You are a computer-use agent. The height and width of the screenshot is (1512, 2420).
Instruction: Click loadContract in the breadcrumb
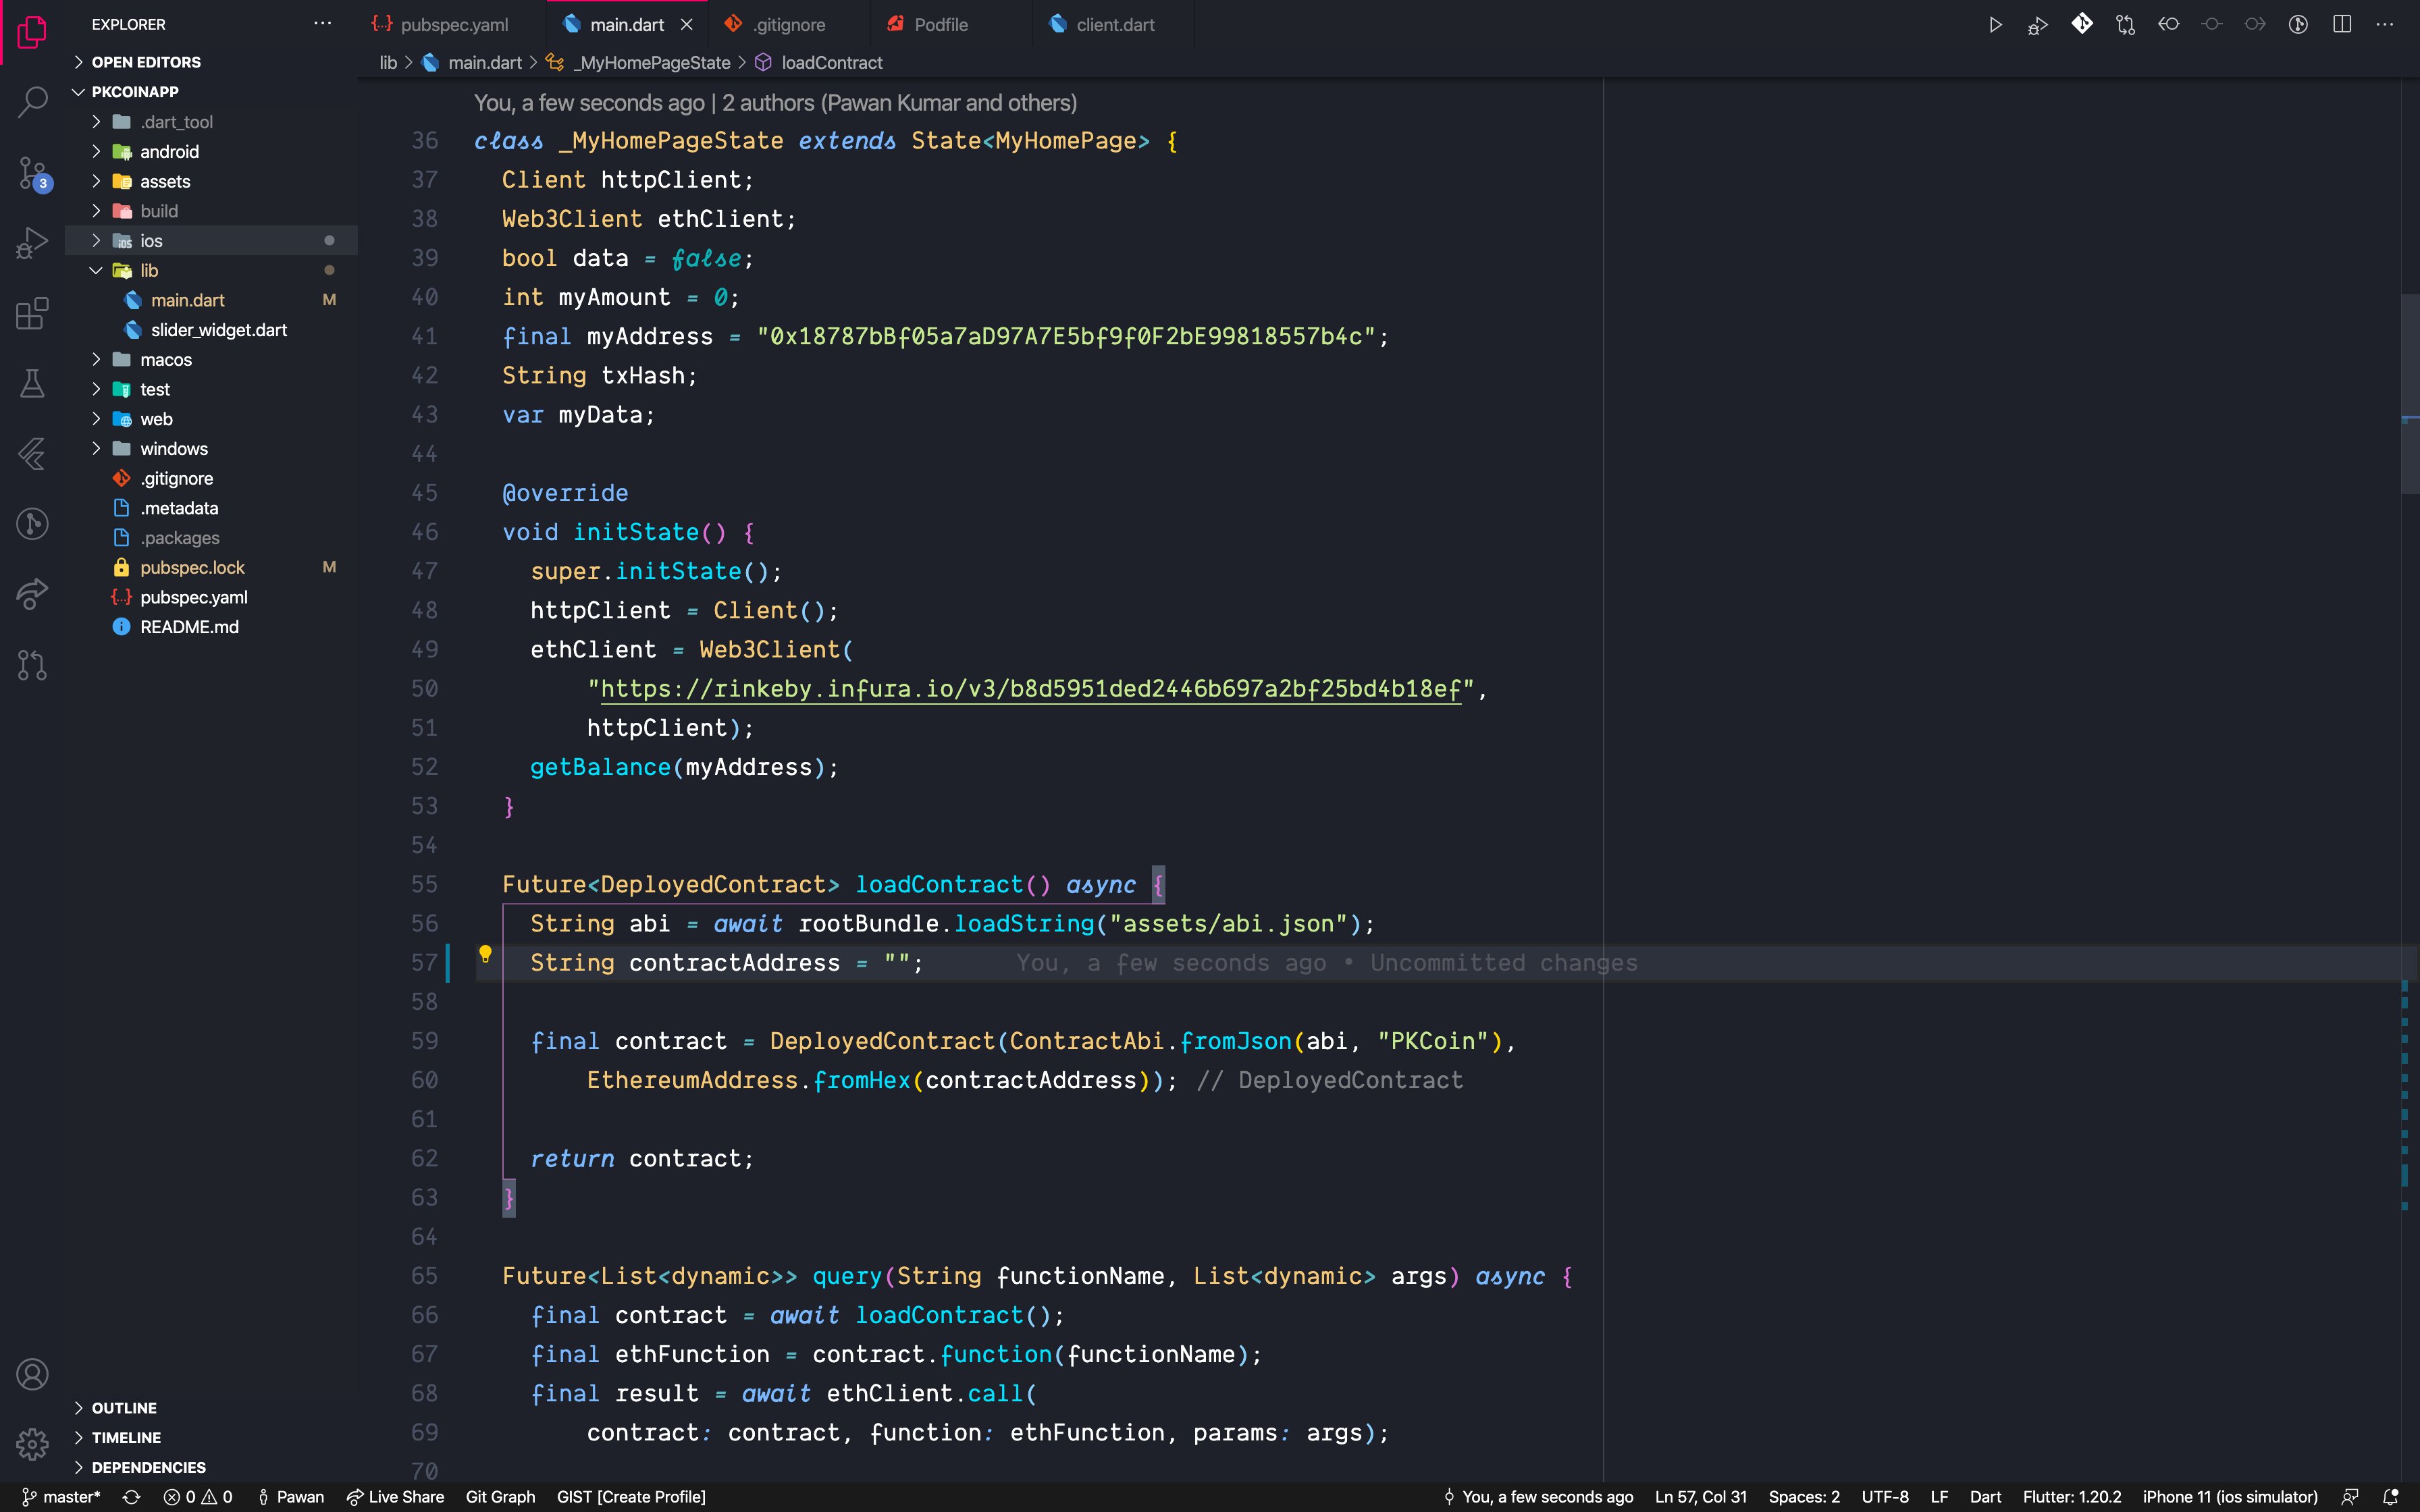[x=831, y=63]
